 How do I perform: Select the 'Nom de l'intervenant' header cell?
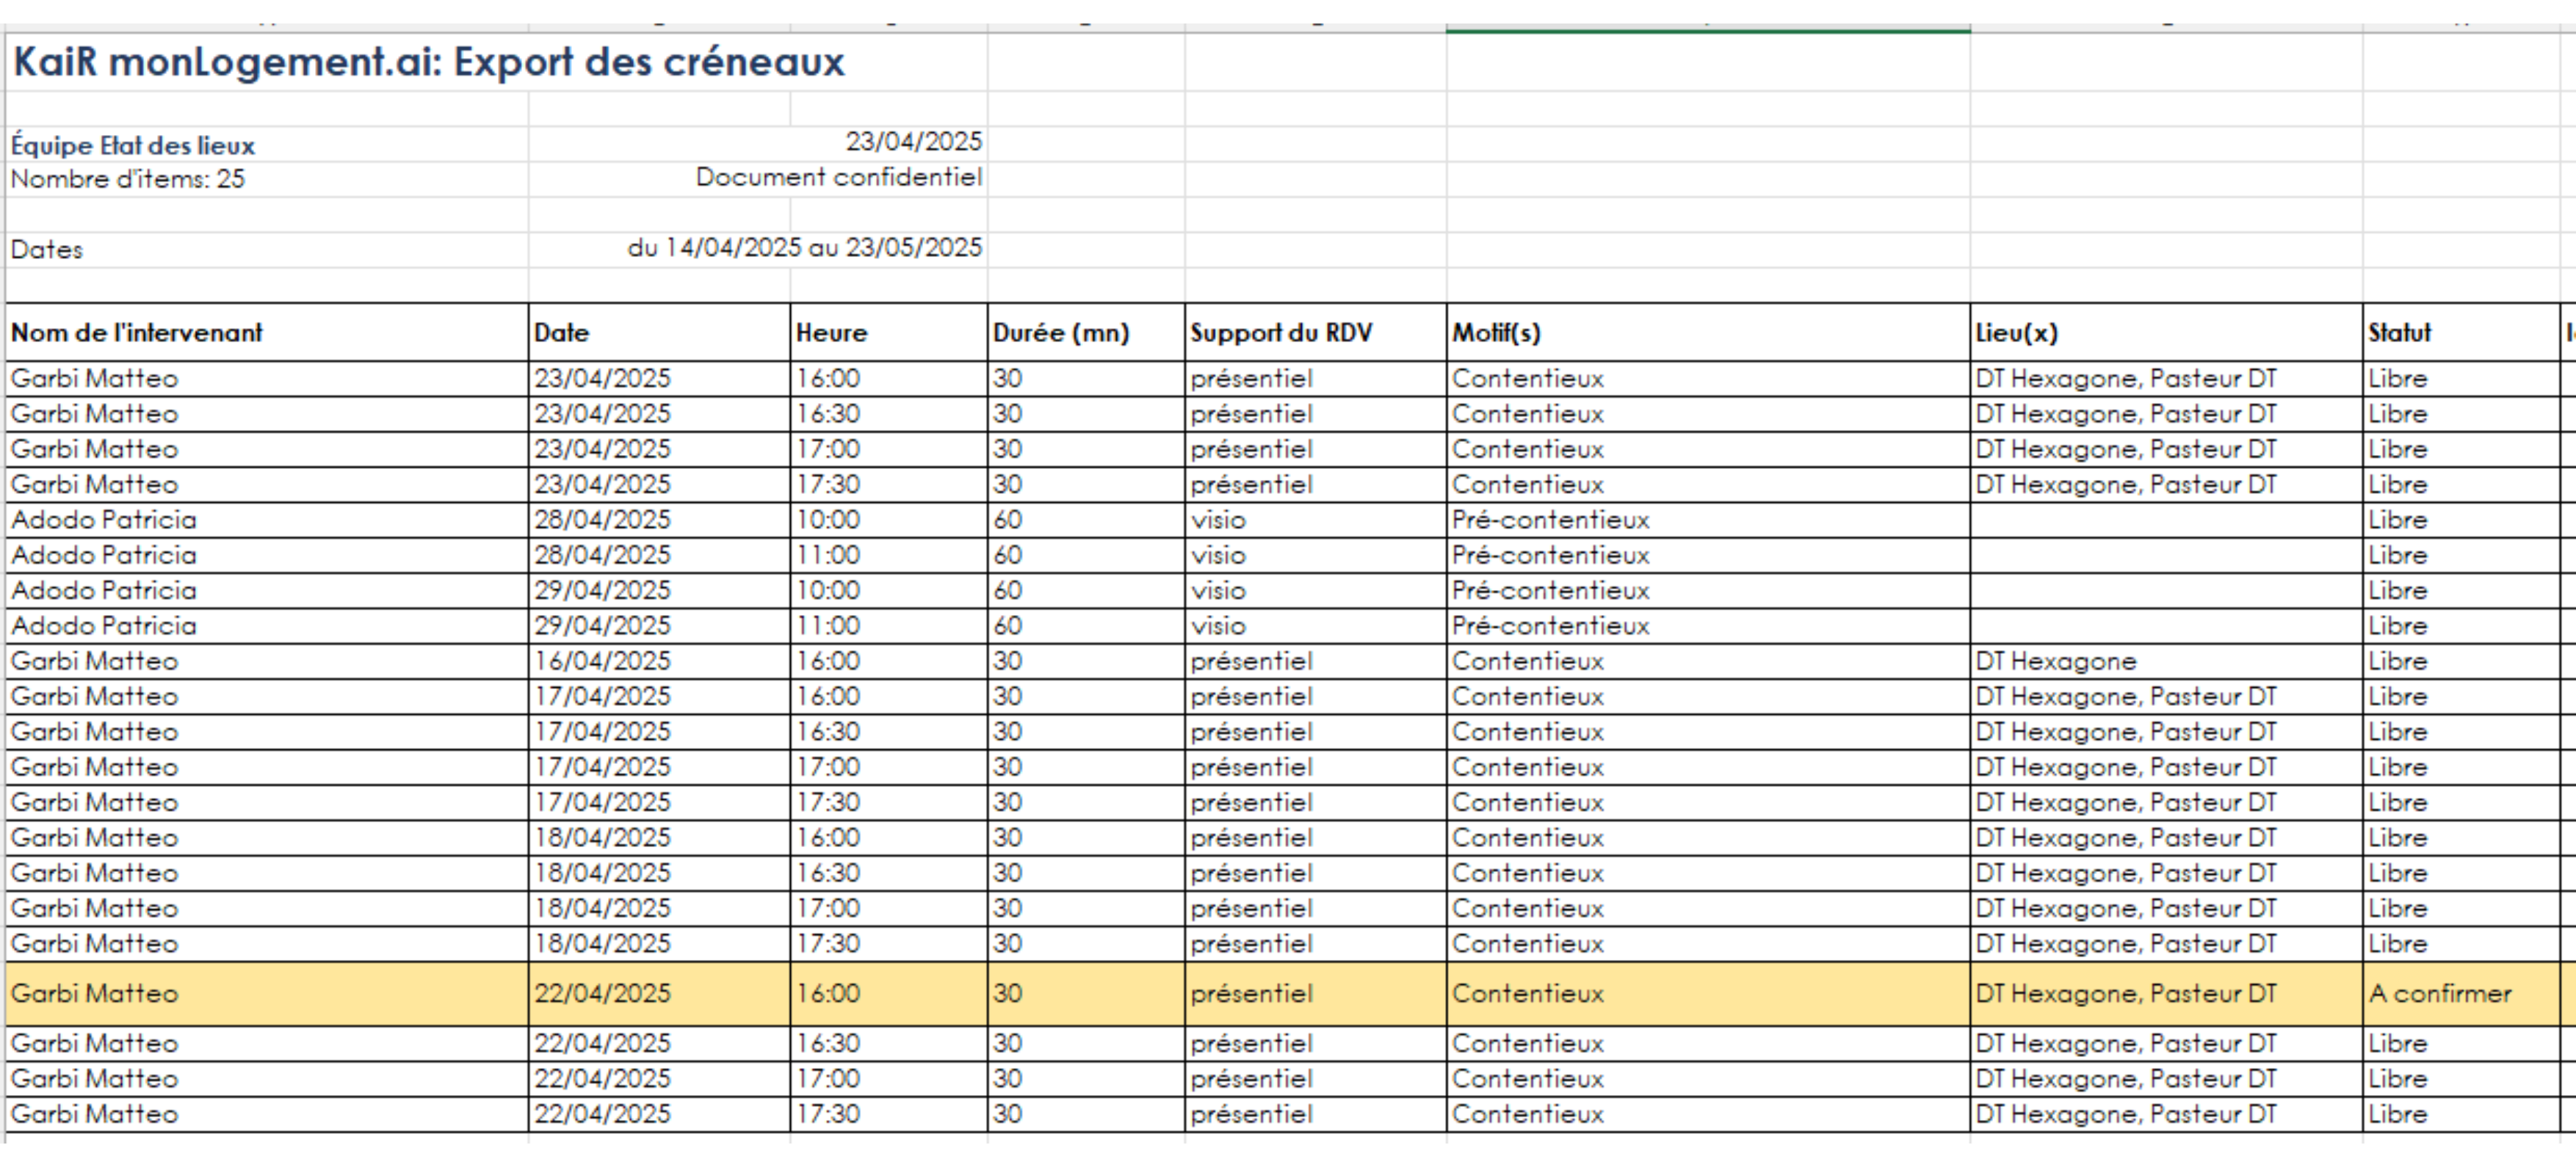[137, 332]
